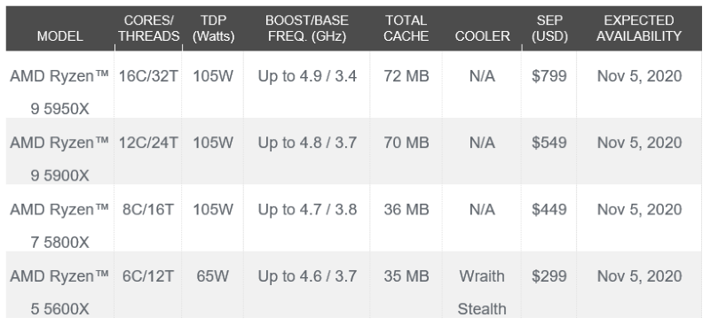Click the TDP (Watts) header

point(213,28)
